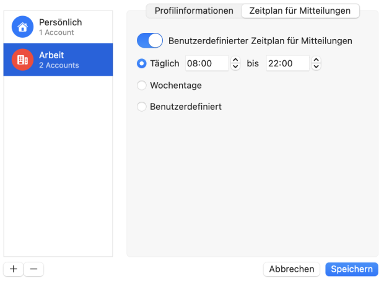
Task: Remove the selected profile with the minus button
Action: (x=33, y=269)
